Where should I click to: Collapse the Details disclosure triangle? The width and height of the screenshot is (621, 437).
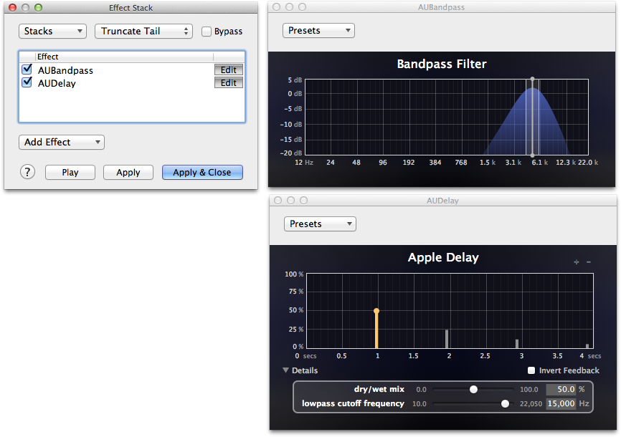click(285, 370)
